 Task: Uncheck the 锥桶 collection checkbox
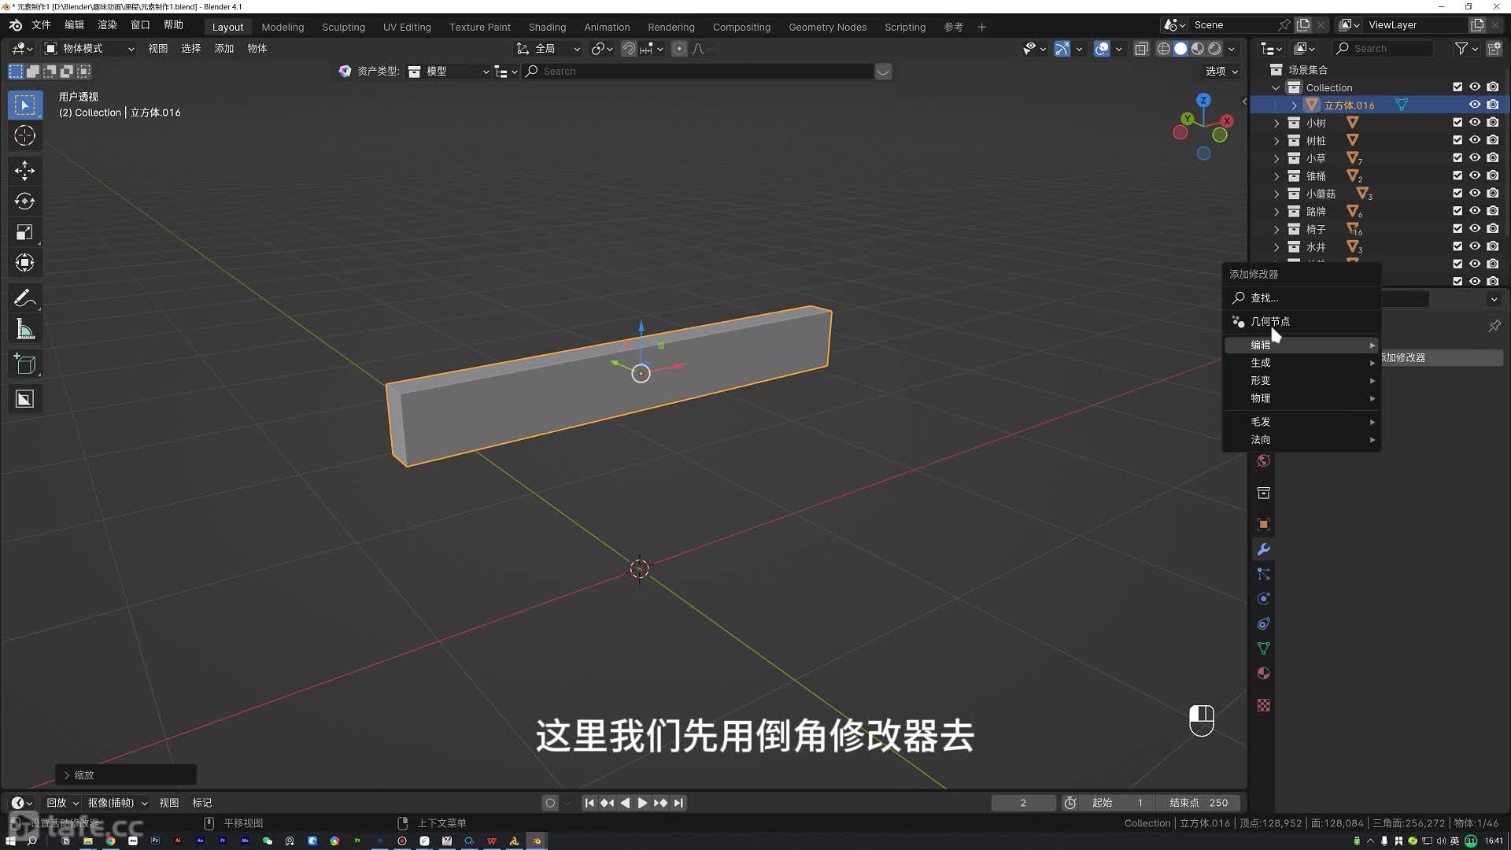[x=1457, y=176]
